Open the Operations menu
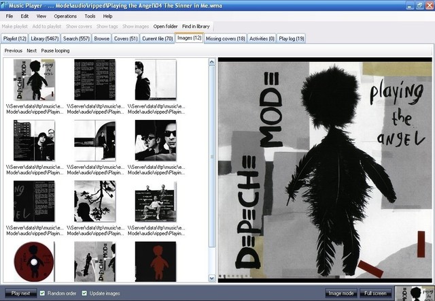 click(x=65, y=16)
